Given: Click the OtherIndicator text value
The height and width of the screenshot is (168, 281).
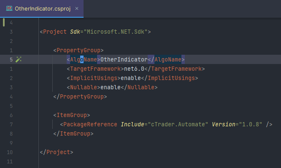Looking at the screenshot, I should click(x=124, y=59).
